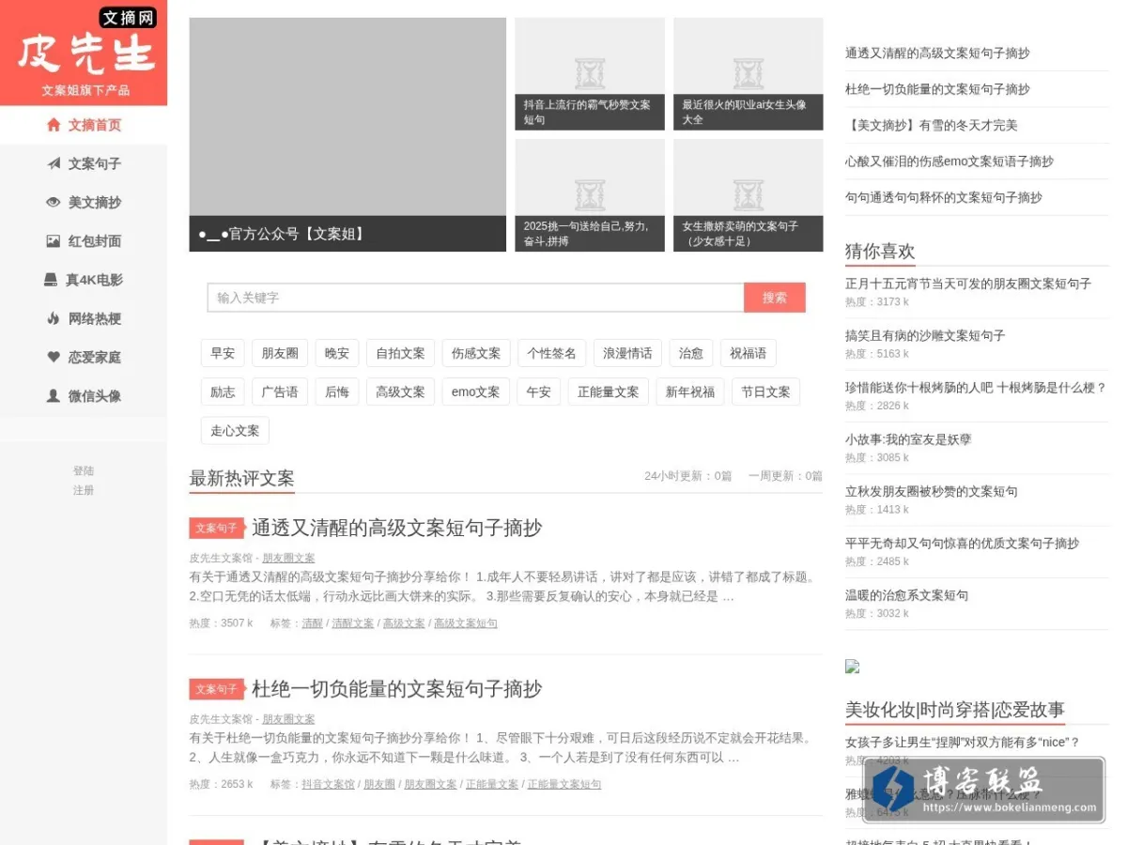Click the eye icon beside 美文摘抄

pos(54,202)
